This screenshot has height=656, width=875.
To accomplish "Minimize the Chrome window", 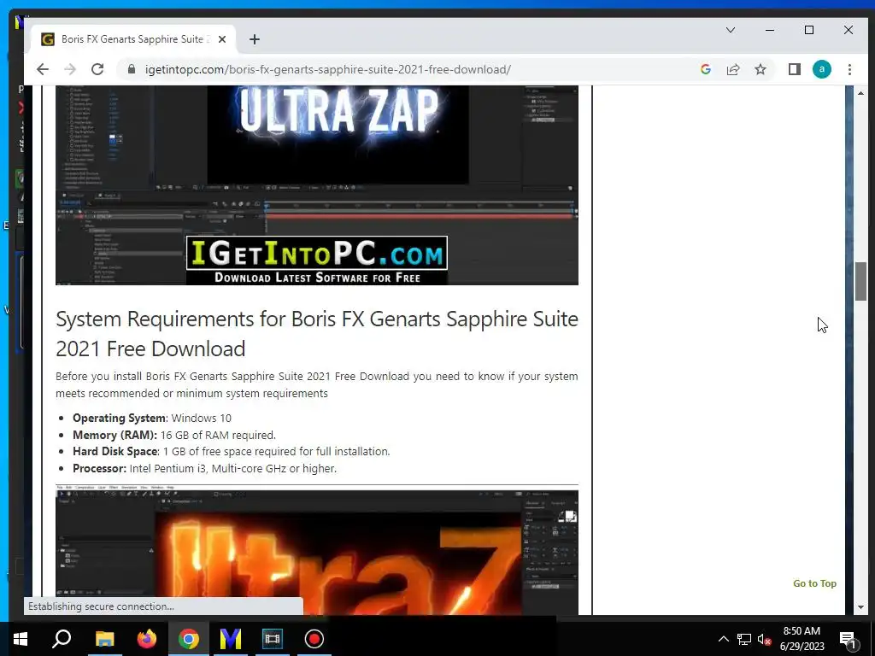I will [x=770, y=30].
